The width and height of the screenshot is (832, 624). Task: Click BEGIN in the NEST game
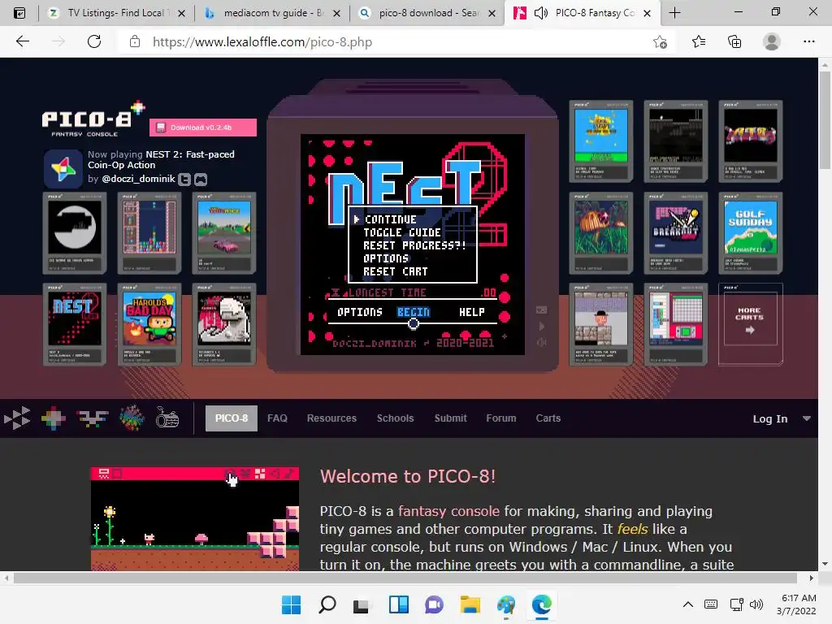[x=414, y=312]
